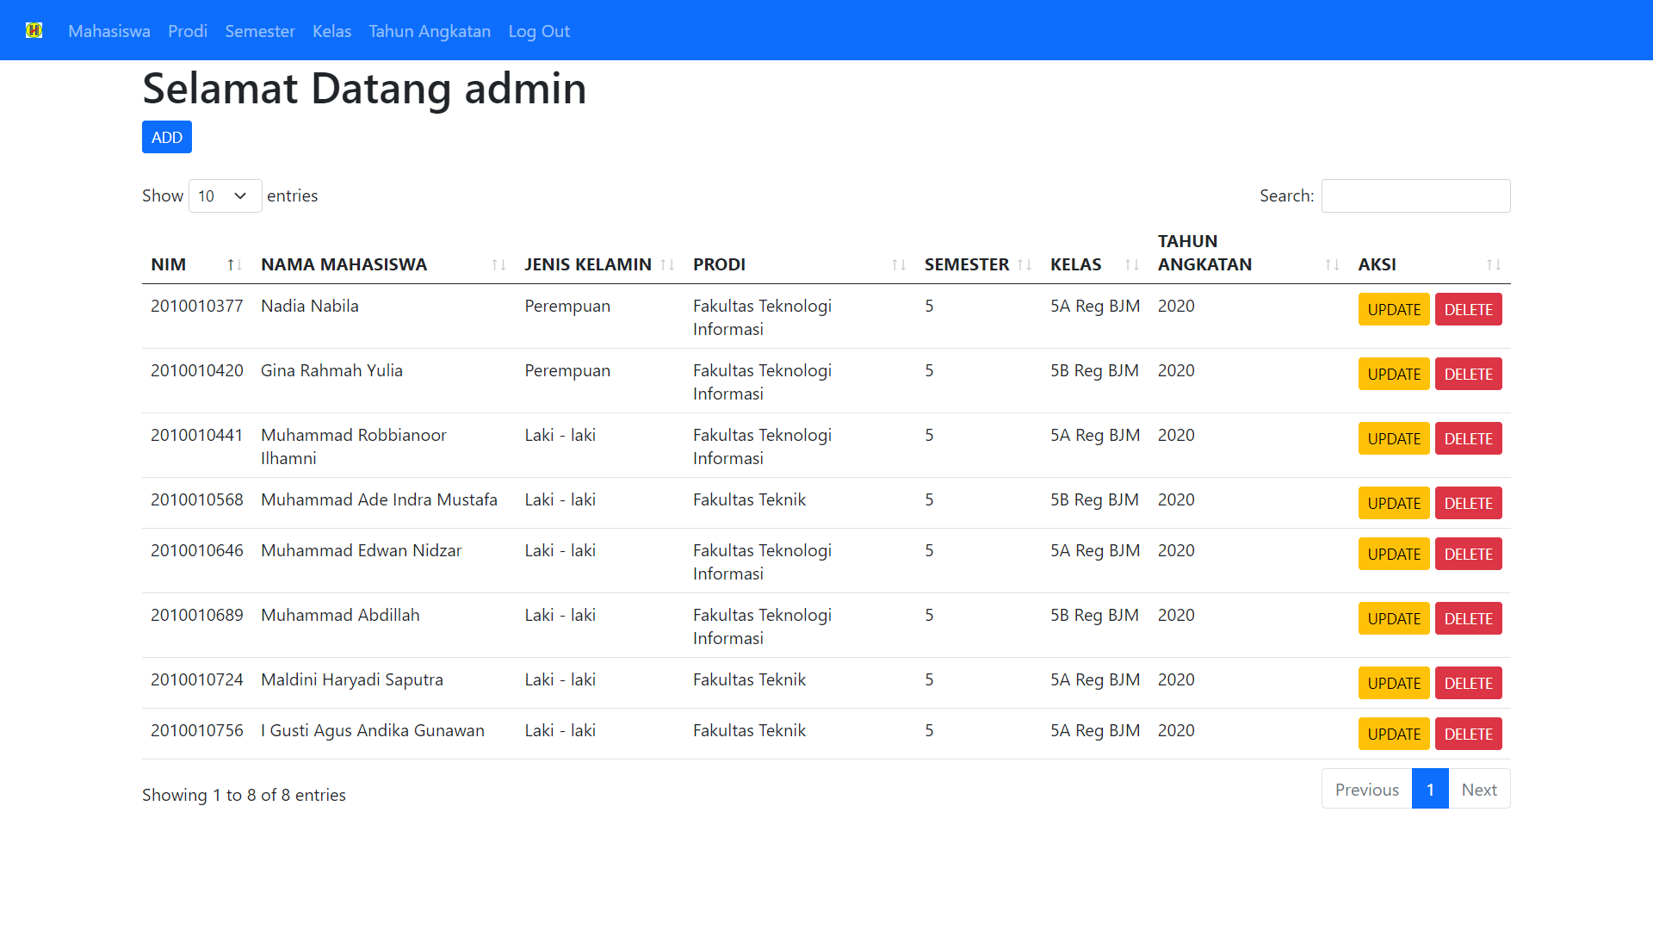Sort by TAHUN ANGKATAN
Viewport: 1653px width, 930px height.
1331,264
